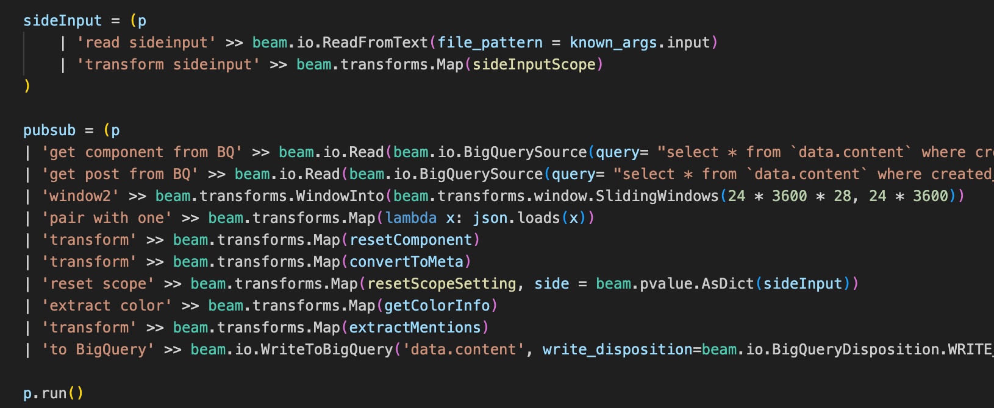This screenshot has width=994, height=408.
Task: Place cursor on the ReadFromText call
Action: pos(375,43)
